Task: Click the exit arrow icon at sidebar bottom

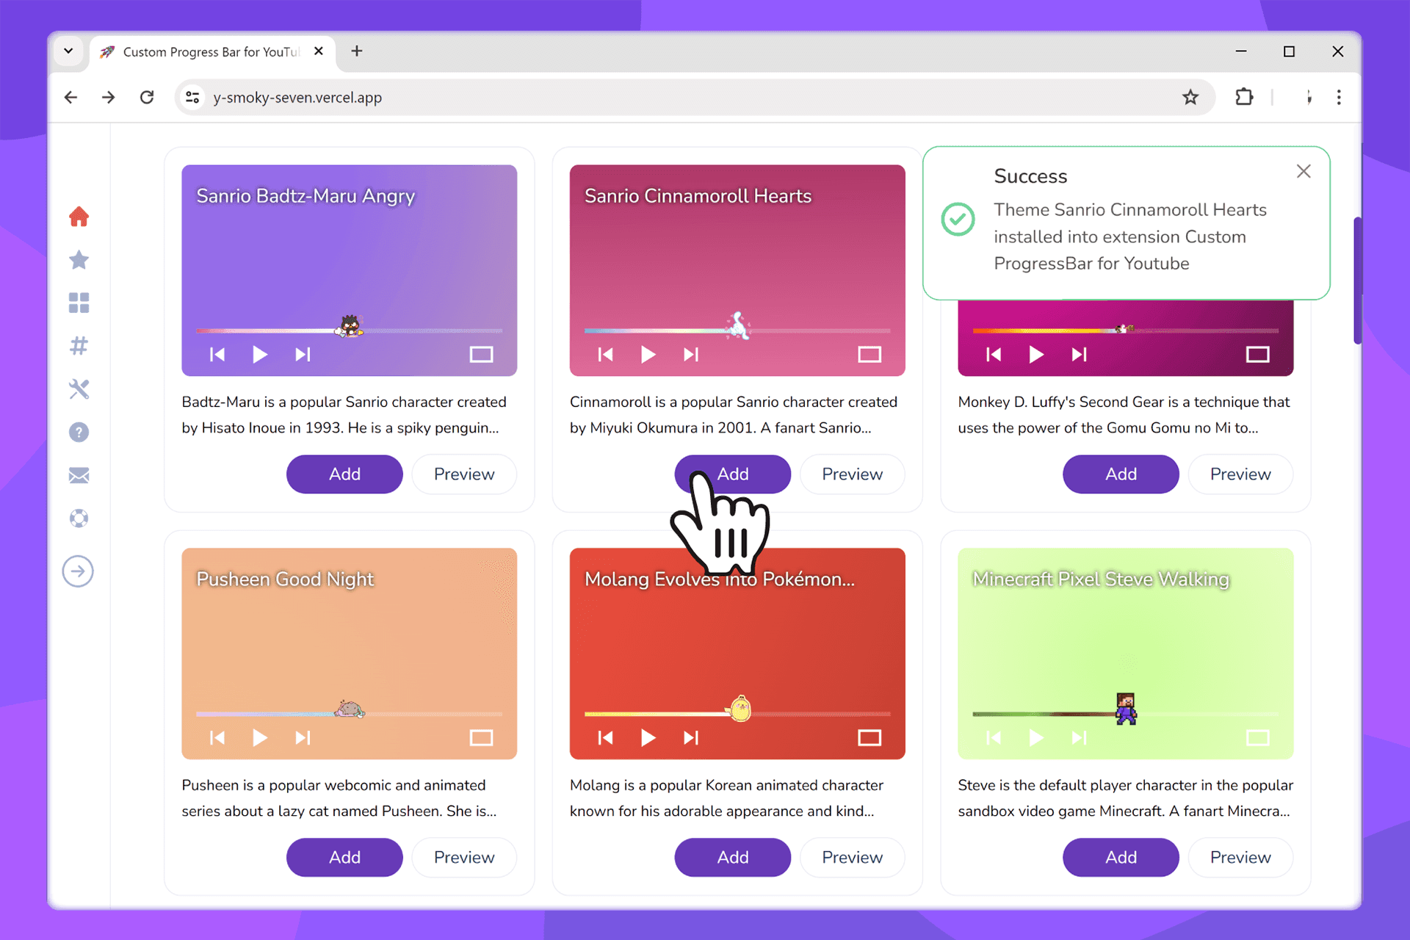Action: coord(79,571)
